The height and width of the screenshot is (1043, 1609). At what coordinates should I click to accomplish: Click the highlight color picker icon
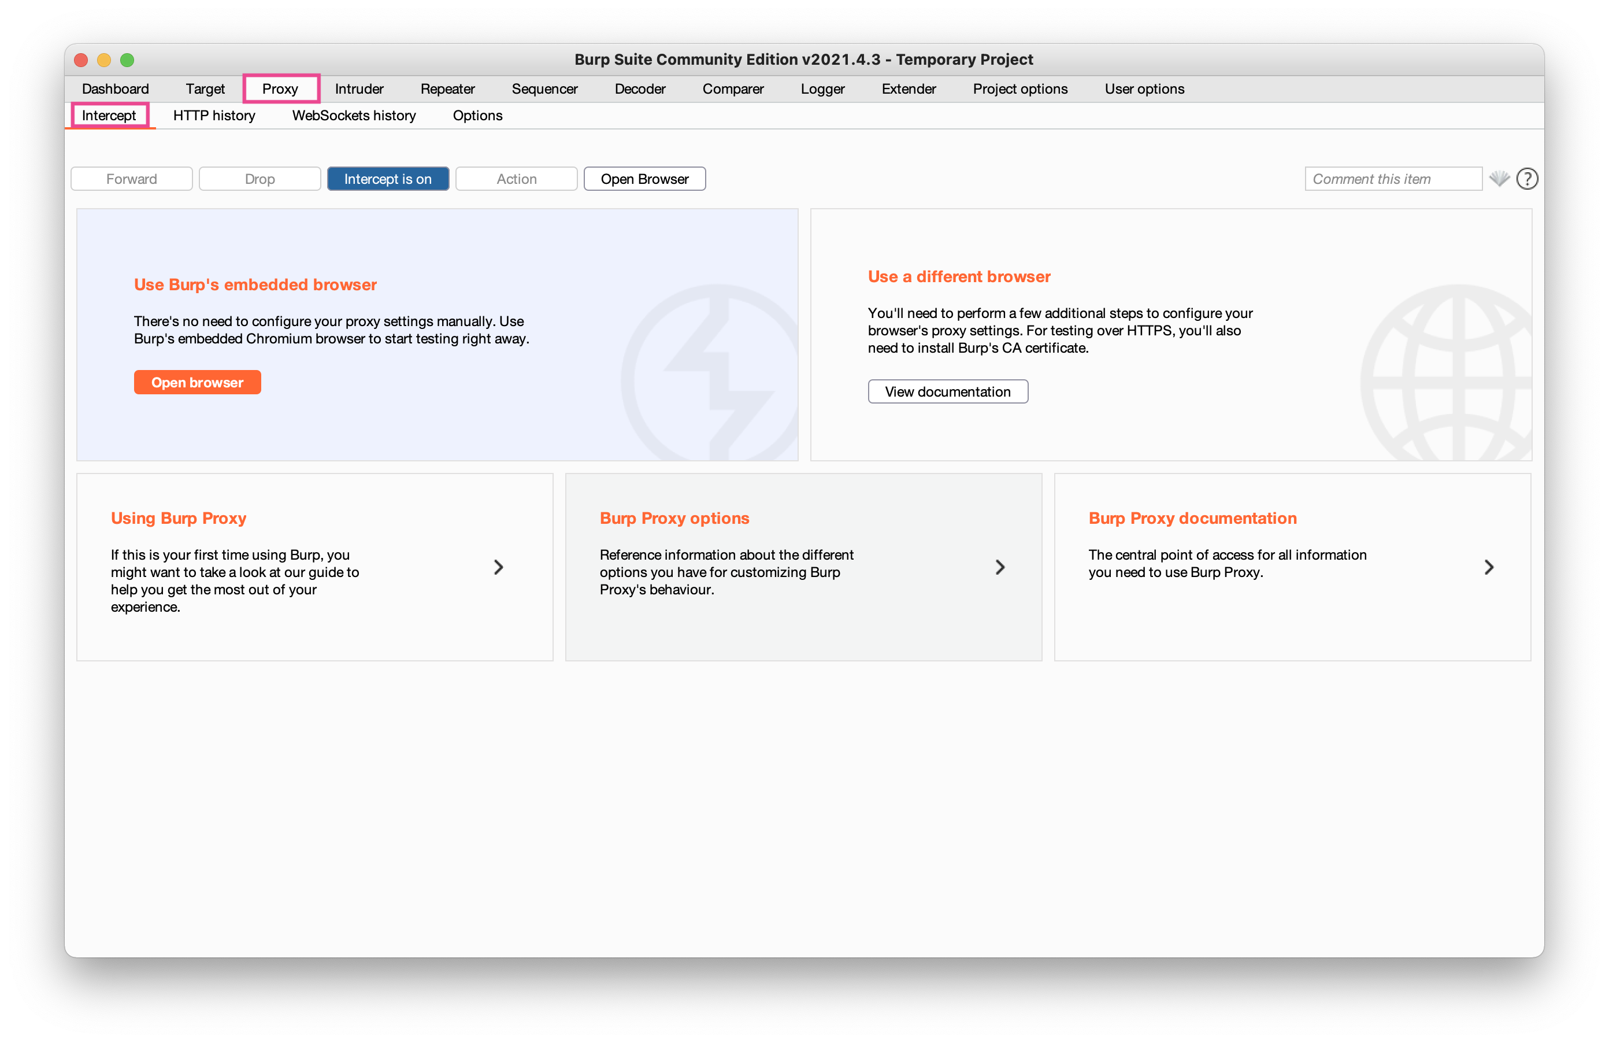click(x=1499, y=179)
